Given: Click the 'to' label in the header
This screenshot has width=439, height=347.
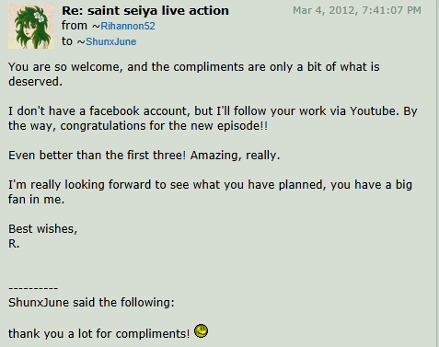Looking at the screenshot, I should pos(67,41).
